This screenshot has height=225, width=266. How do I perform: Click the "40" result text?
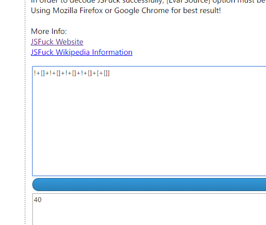tap(38, 200)
